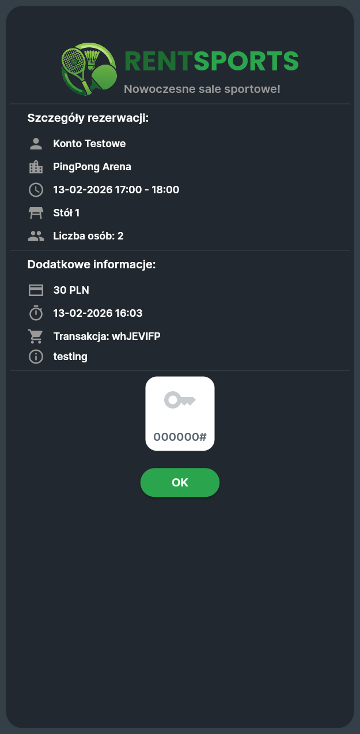This screenshot has height=734, width=360.
Task: Click the access code 000000# text
Action: pos(180,437)
